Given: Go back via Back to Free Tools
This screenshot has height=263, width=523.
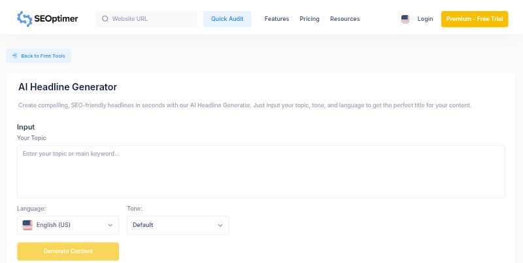Looking at the screenshot, I should (x=39, y=56).
